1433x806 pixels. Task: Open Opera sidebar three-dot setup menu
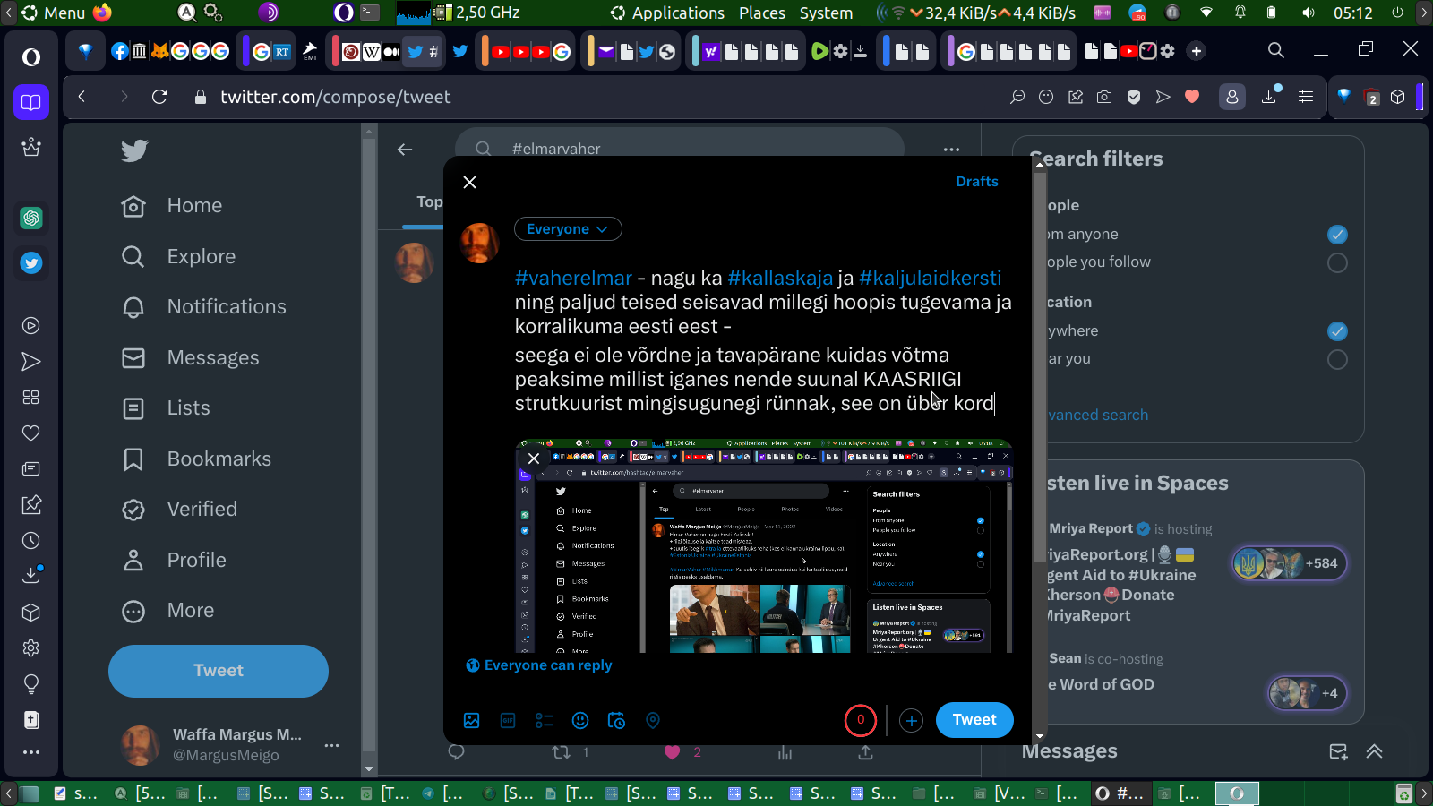click(31, 752)
